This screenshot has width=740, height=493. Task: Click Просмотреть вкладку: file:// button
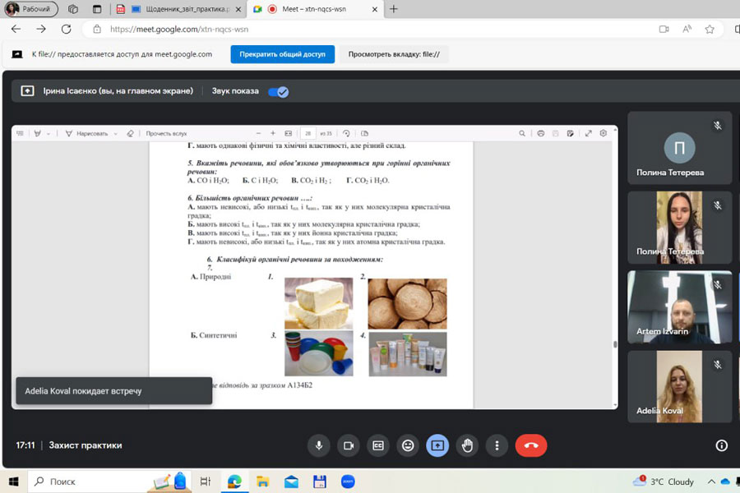(x=394, y=54)
